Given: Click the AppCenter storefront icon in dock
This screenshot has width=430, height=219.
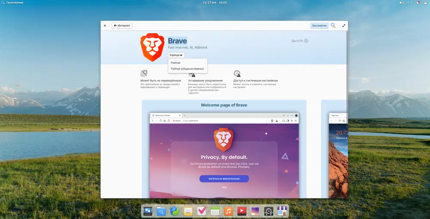Looking at the screenshot, I should click(x=282, y=211).
